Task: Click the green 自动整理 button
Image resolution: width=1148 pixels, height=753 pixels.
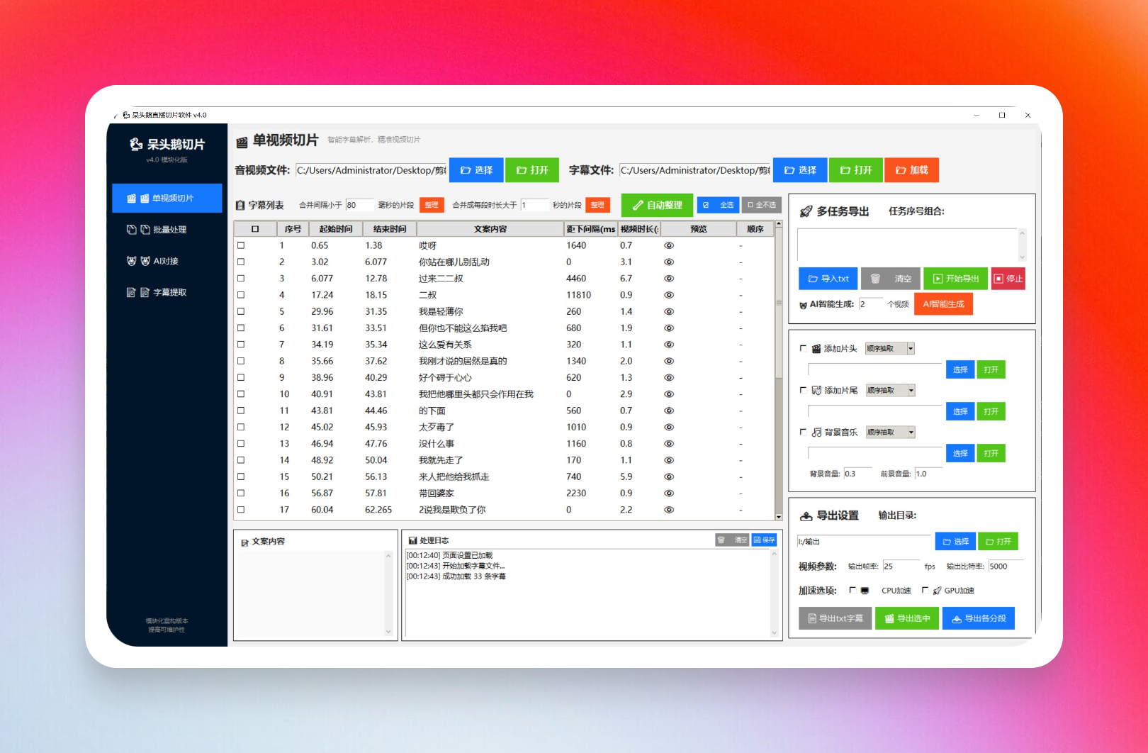Action: (x=657, y=205)
